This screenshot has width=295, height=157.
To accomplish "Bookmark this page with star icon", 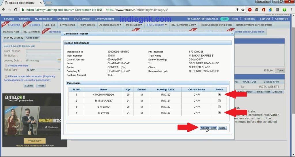I will [x=243, y=9].
